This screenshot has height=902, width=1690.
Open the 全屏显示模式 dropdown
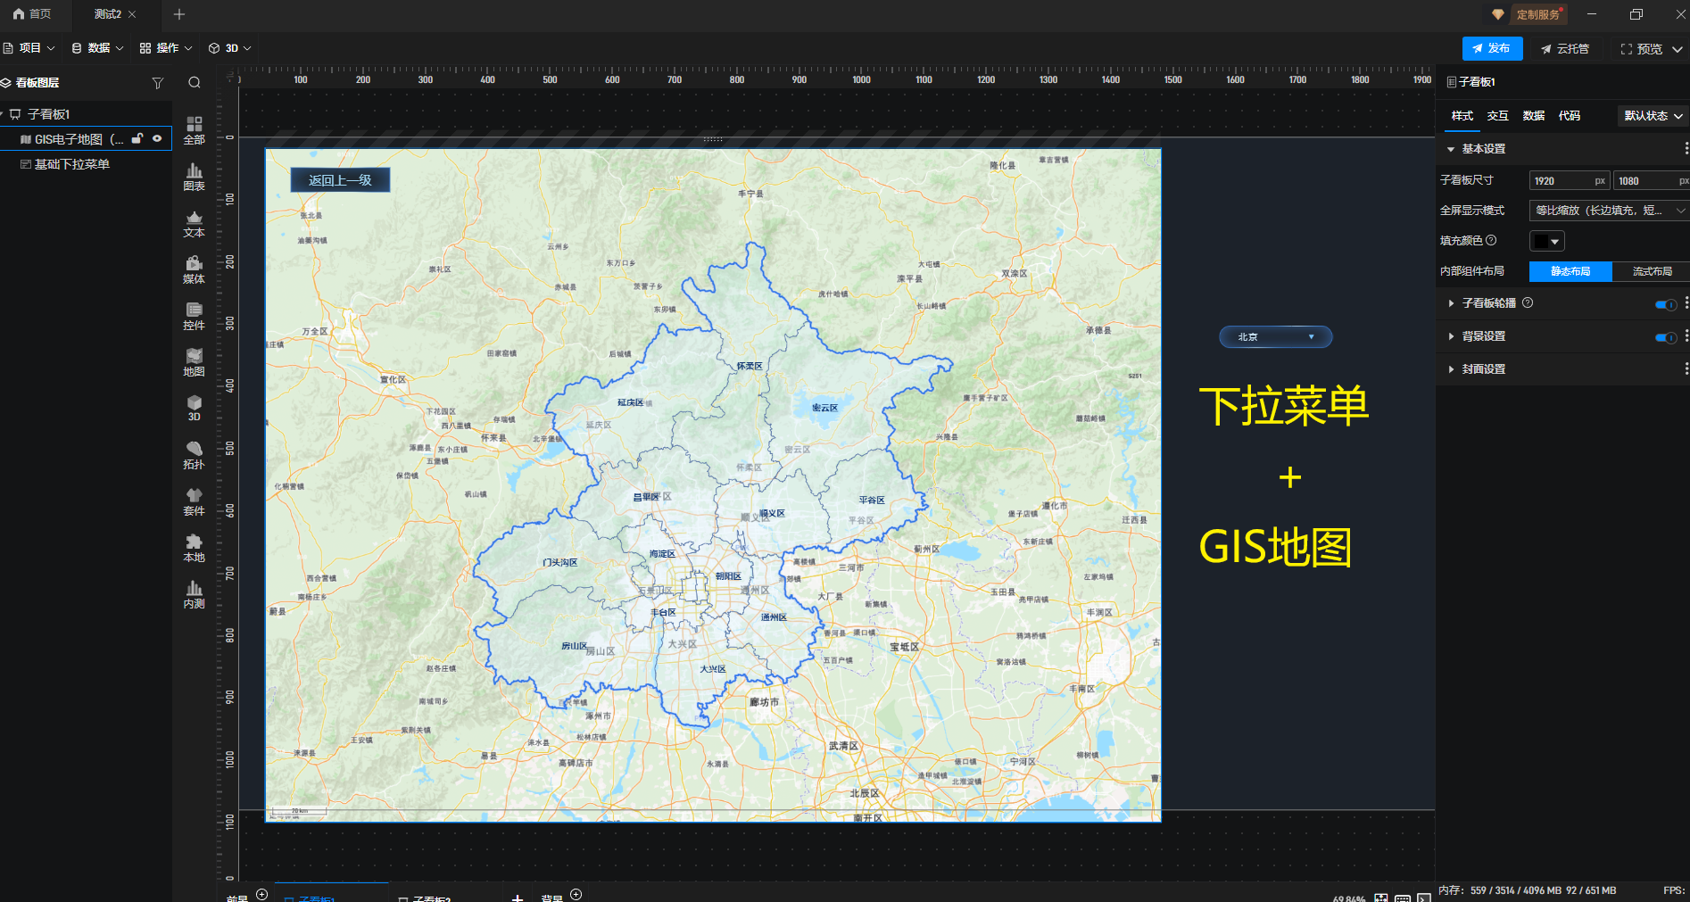pos(1608,211)
